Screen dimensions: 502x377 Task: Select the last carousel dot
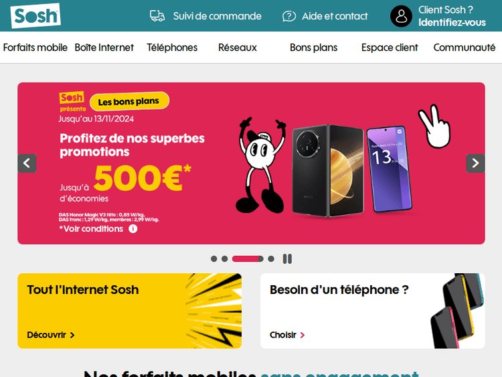[271, 258]
